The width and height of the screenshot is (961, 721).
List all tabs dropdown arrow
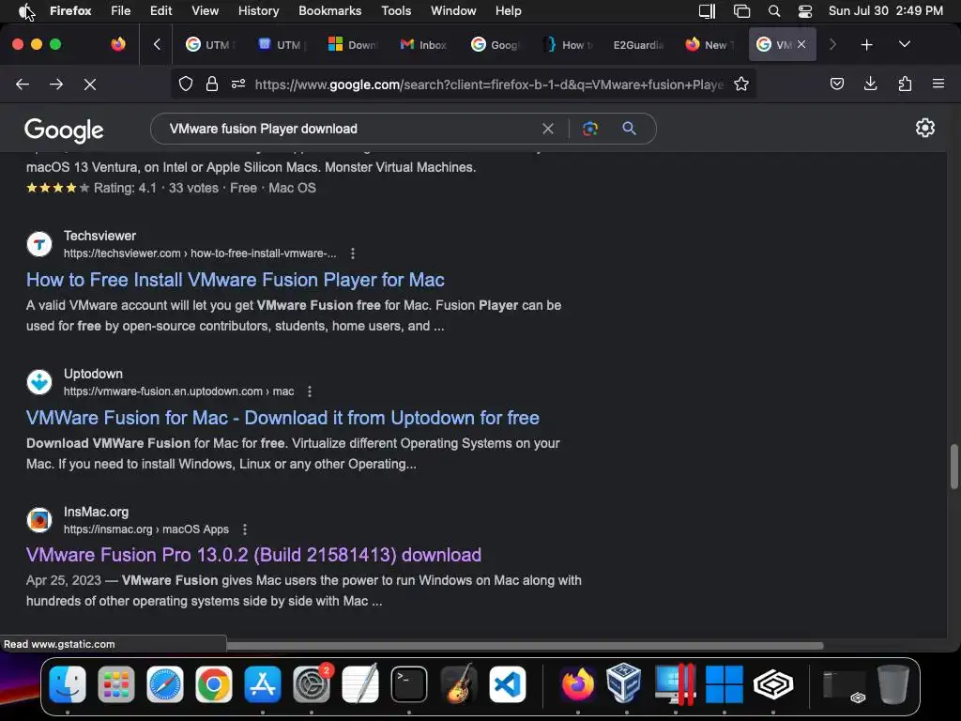tap(905, 44)
